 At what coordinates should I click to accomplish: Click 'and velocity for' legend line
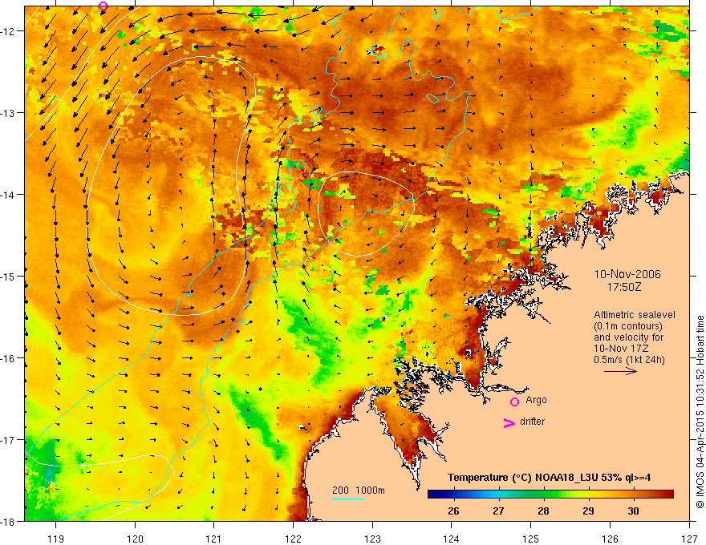point(628,337)
